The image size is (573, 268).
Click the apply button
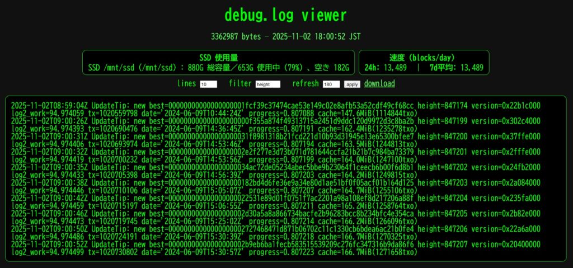(352, 84)
